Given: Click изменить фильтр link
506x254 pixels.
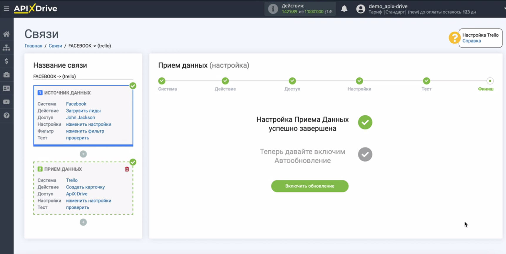Looking at the screenshot, I should tap(85, 131).
